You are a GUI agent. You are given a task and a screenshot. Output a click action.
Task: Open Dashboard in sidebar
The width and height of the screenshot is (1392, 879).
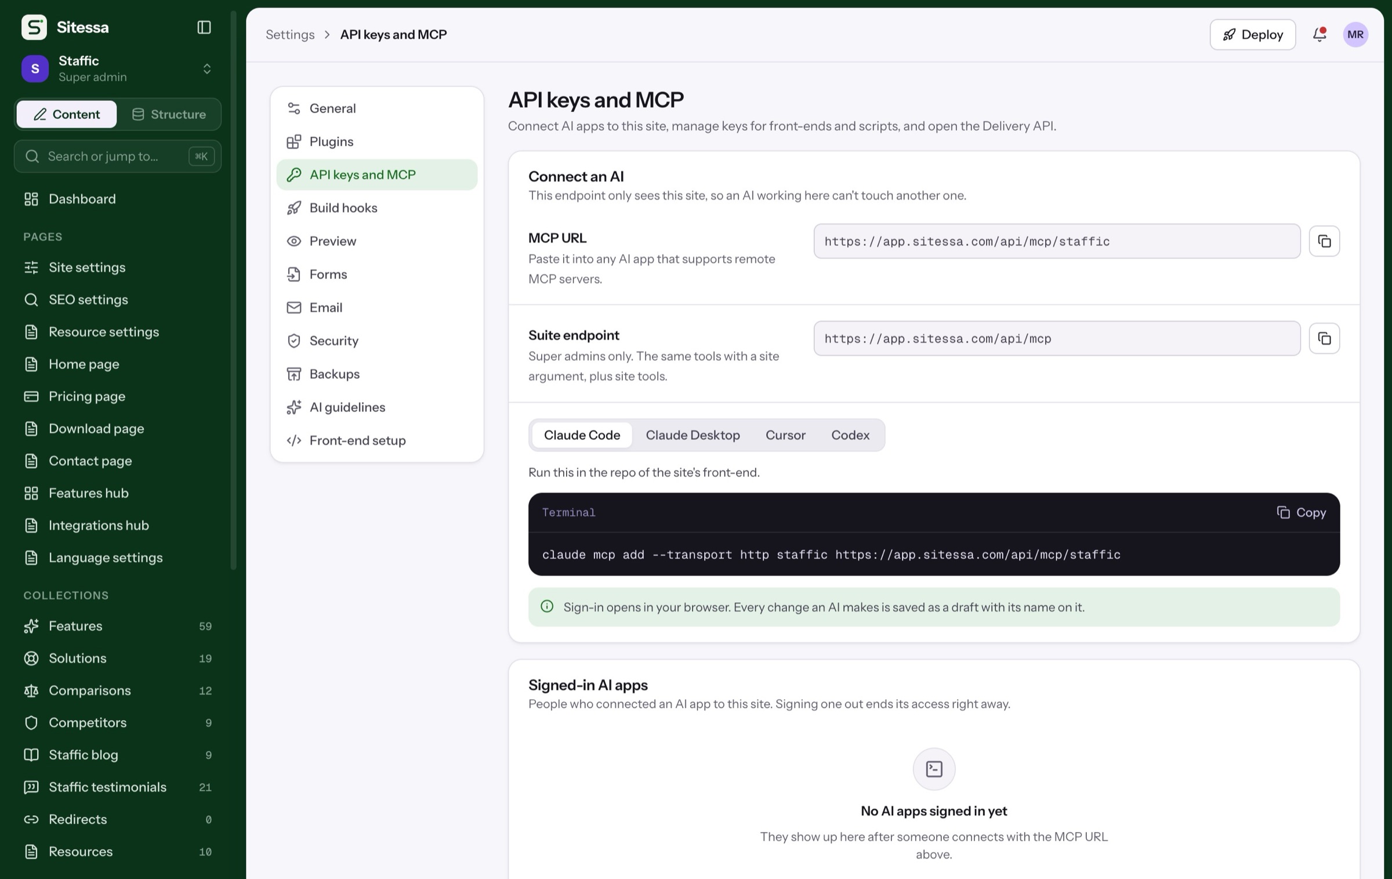tap(118, 199)
